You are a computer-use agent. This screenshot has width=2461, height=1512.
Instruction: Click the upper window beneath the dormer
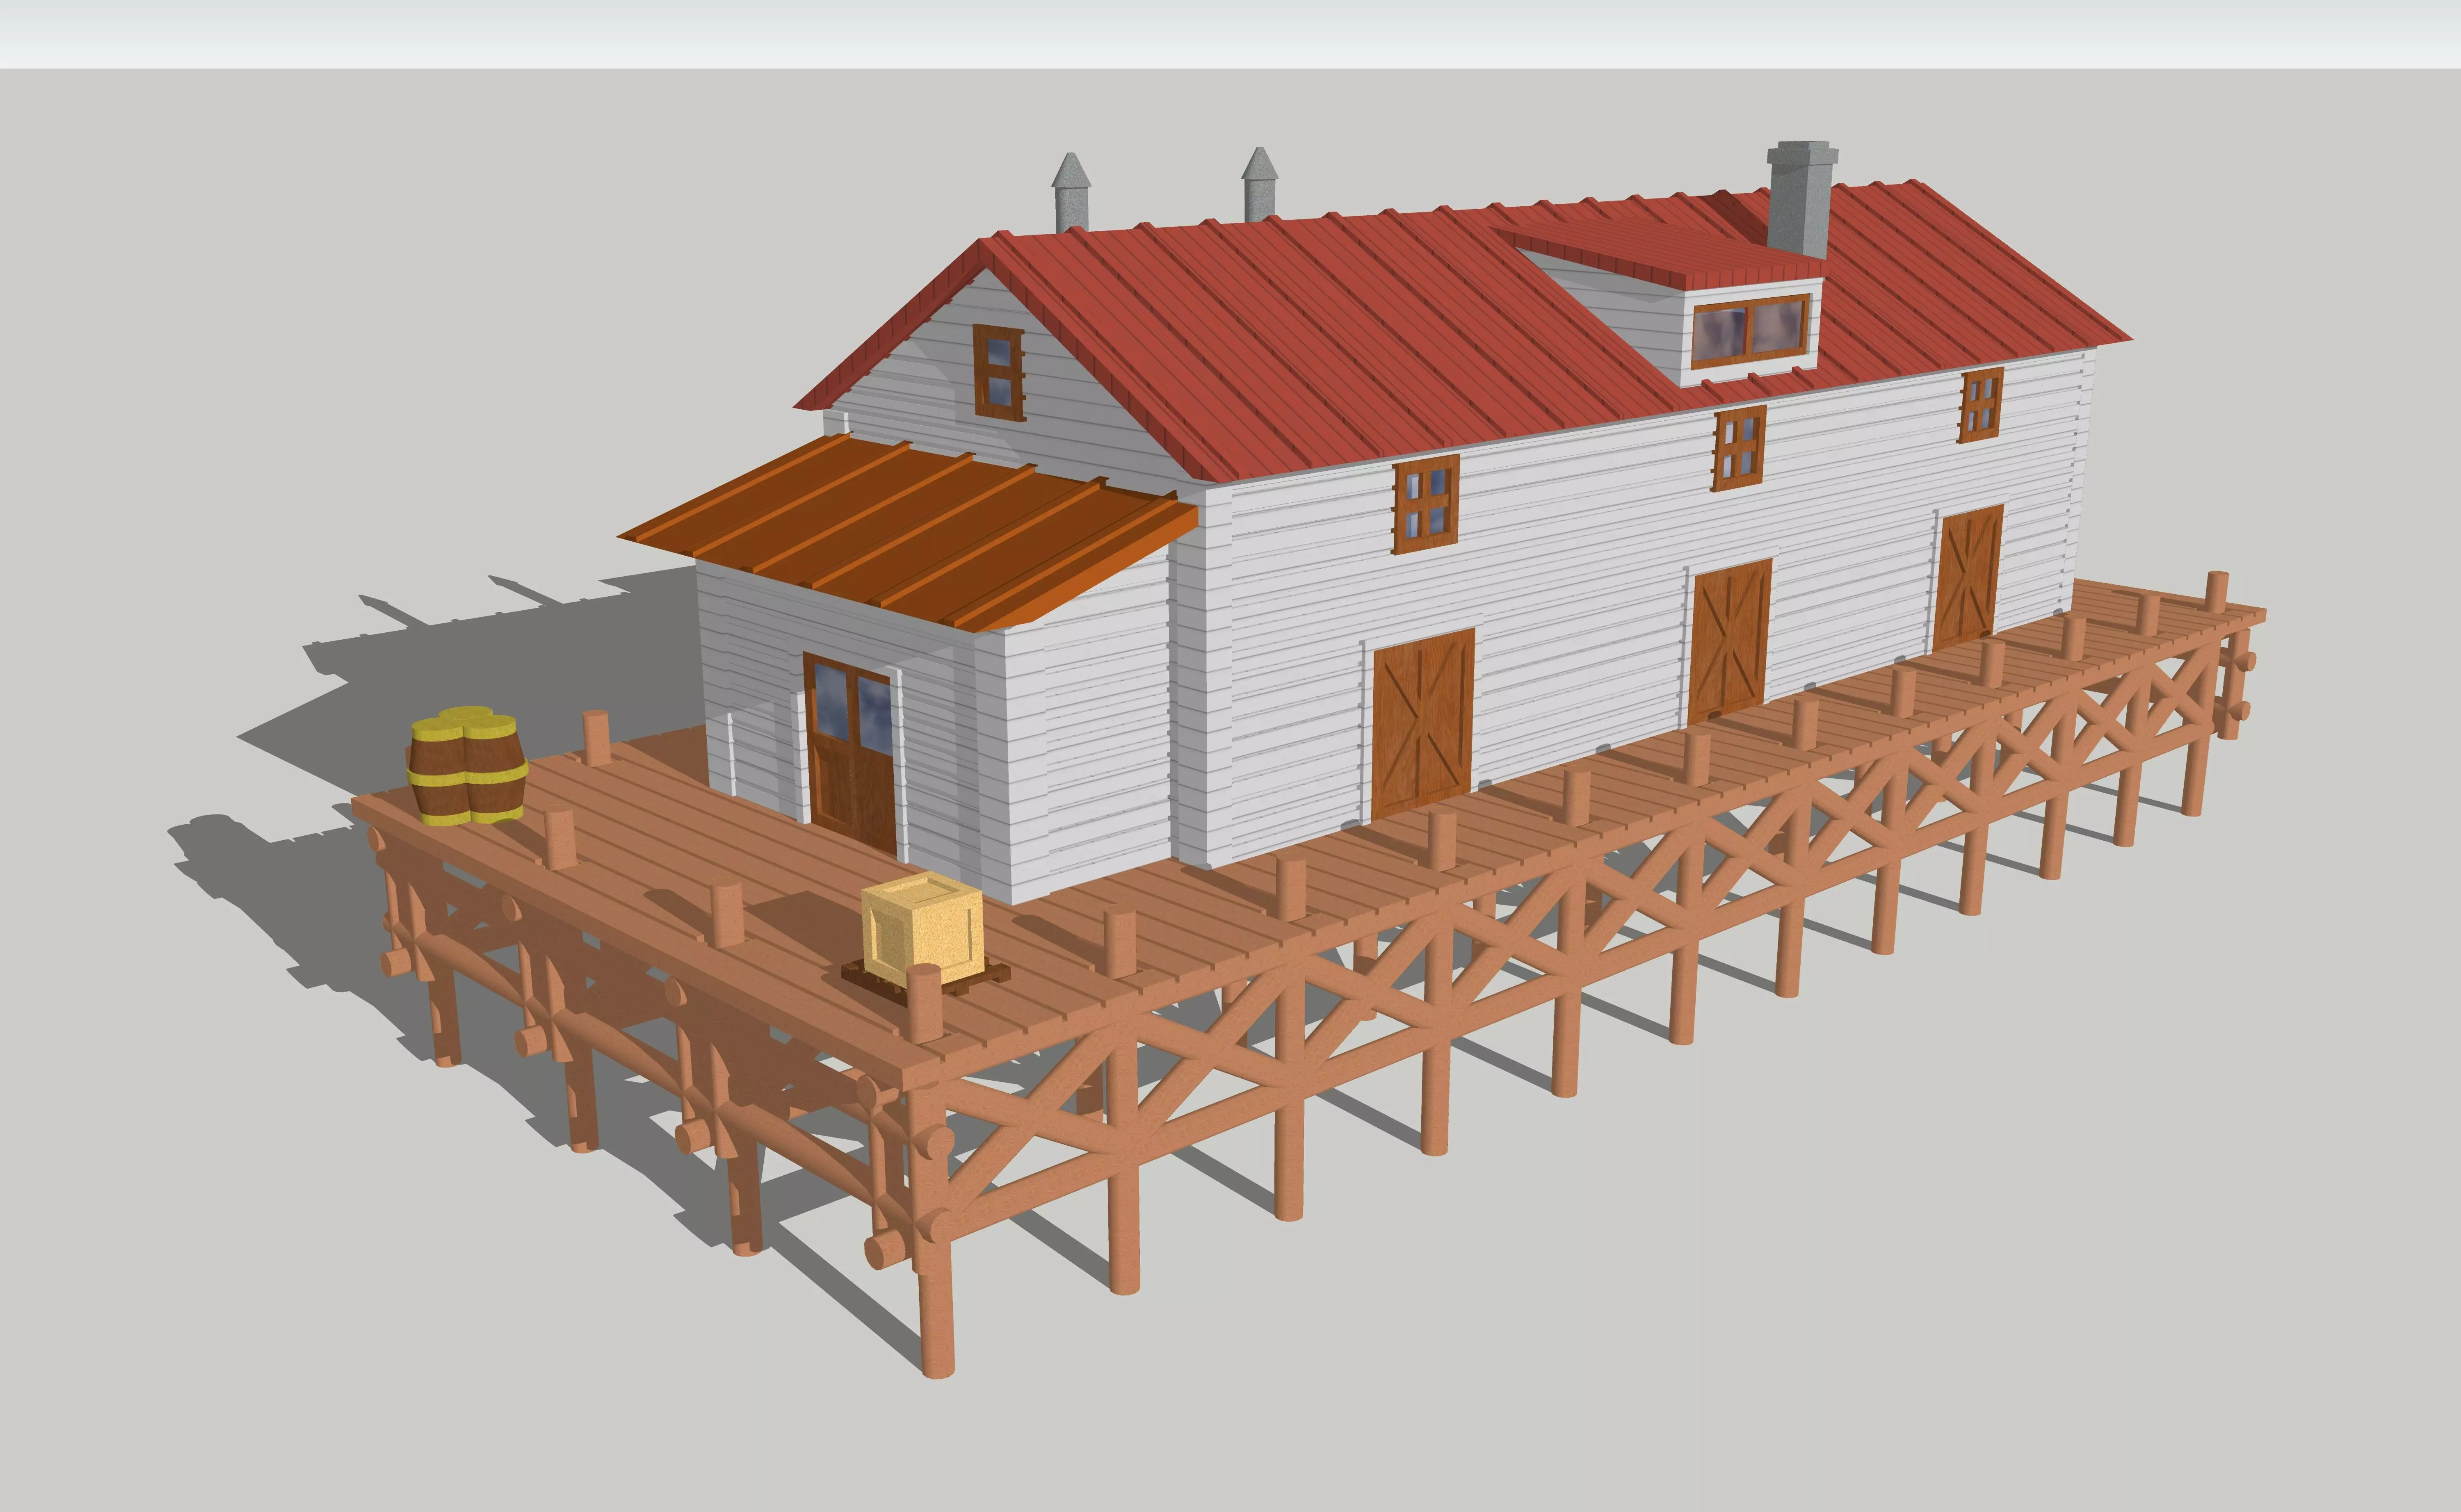click(x=1739, y=447)
